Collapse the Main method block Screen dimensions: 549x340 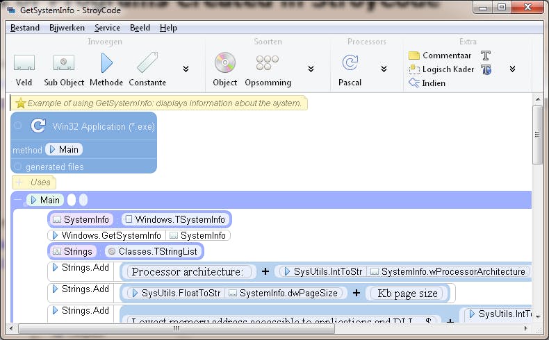18,200
